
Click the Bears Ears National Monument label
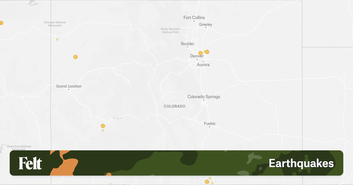point(19,148)
